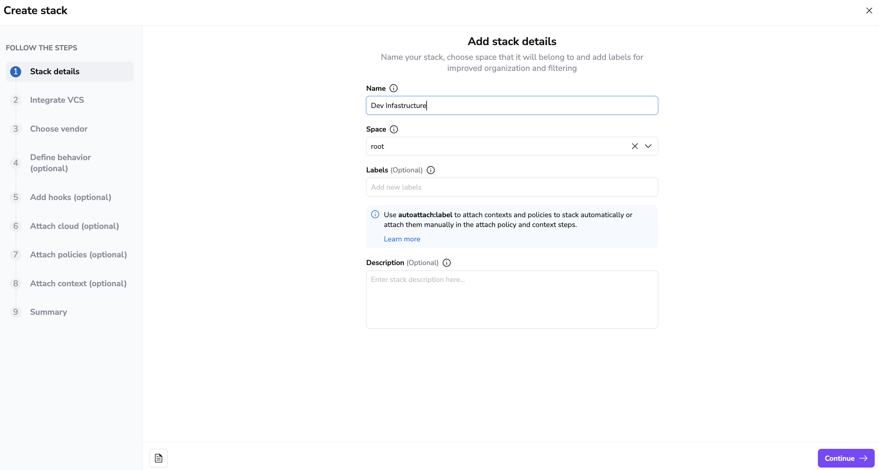This screenshot has width=879, height=470.
Task: Select the Choose vendor step
Action: pyautogui.click(x=59, y=129)
